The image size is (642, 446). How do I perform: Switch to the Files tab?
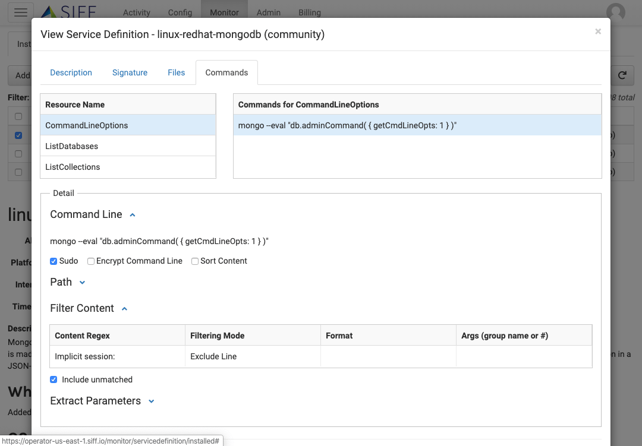[x=176, y=72]
